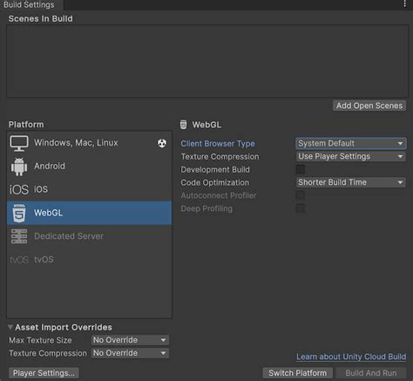Click the iOS platform logo icon

(19, 190)
